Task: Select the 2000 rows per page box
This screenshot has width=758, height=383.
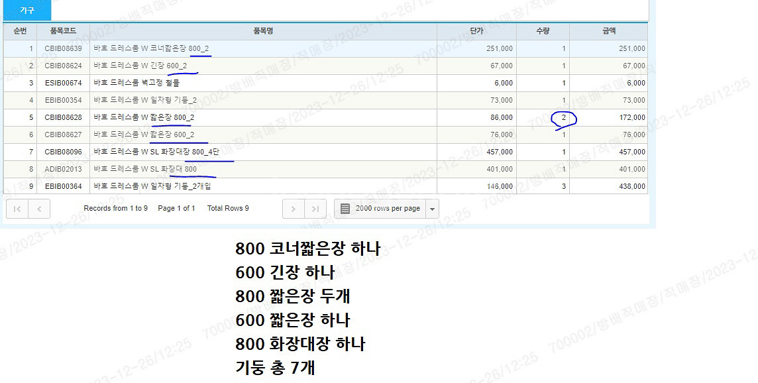Action: pyautogui.click(x=387, y=209)
